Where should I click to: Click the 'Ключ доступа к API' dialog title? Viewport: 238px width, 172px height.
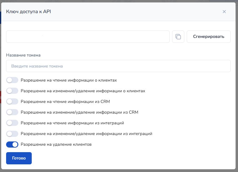tap(29, 12)
